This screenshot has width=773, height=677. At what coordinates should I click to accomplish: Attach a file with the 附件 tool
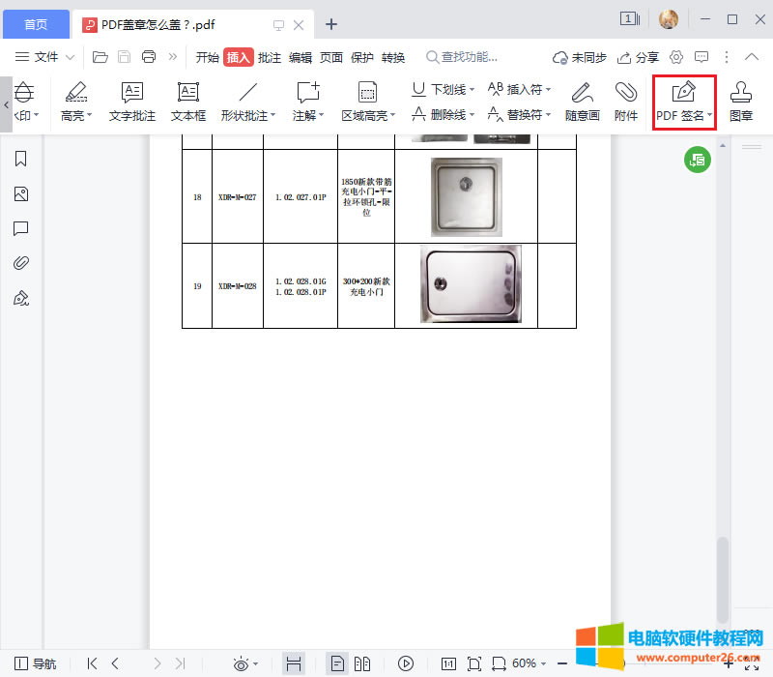coord(626,102)
